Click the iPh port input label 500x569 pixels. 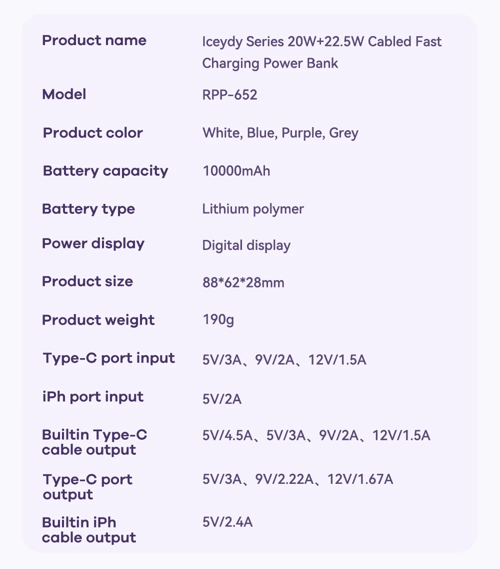[92, 397]
